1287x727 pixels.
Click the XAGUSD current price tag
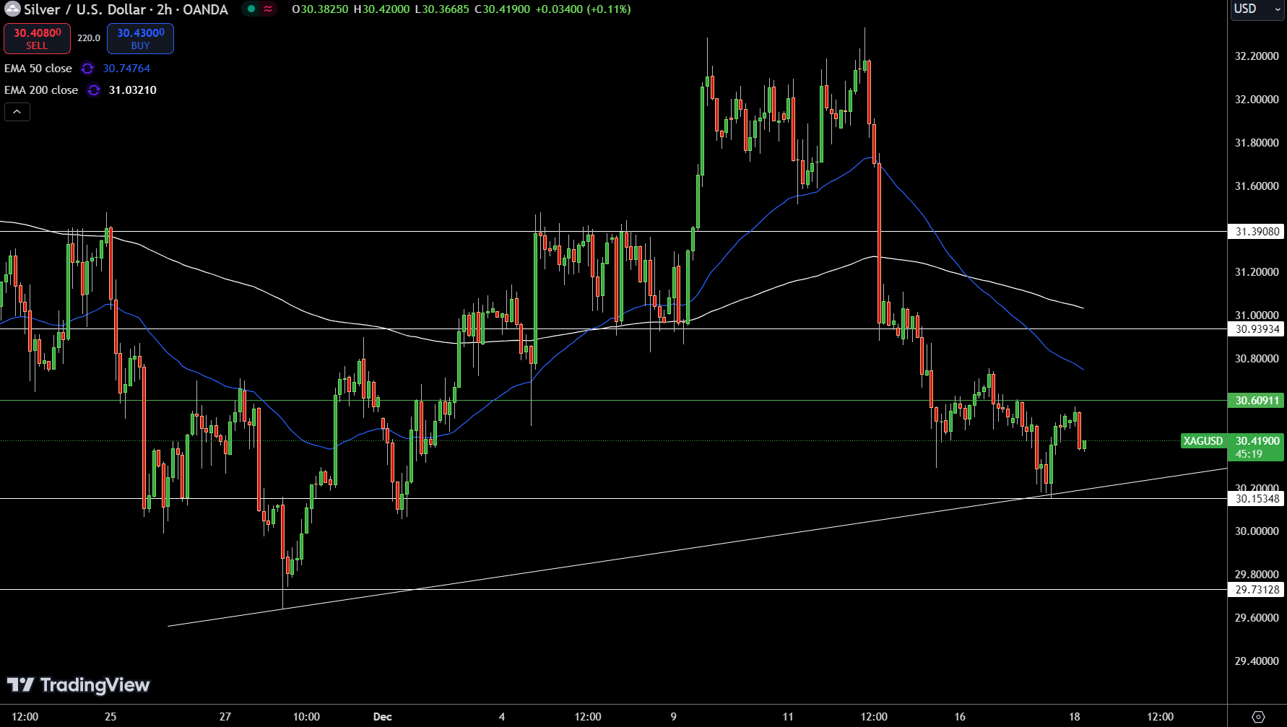point(1203,441)
